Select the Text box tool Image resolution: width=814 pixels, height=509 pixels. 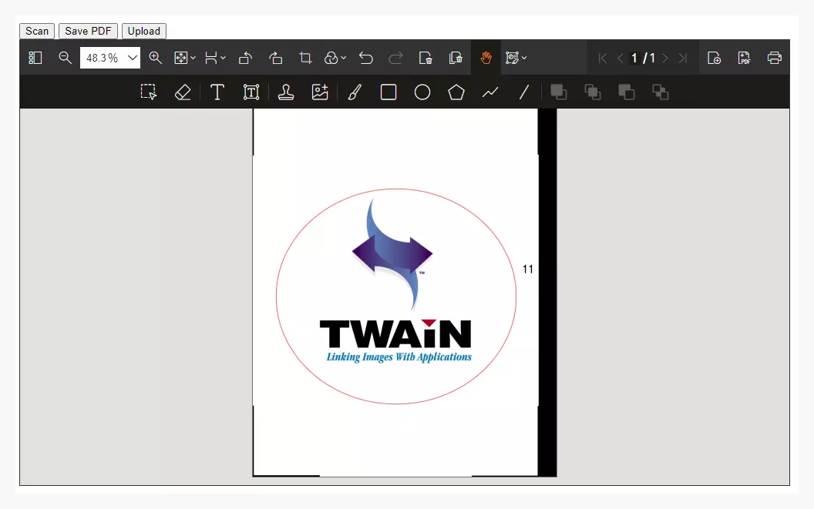click(x=251, y=92)
